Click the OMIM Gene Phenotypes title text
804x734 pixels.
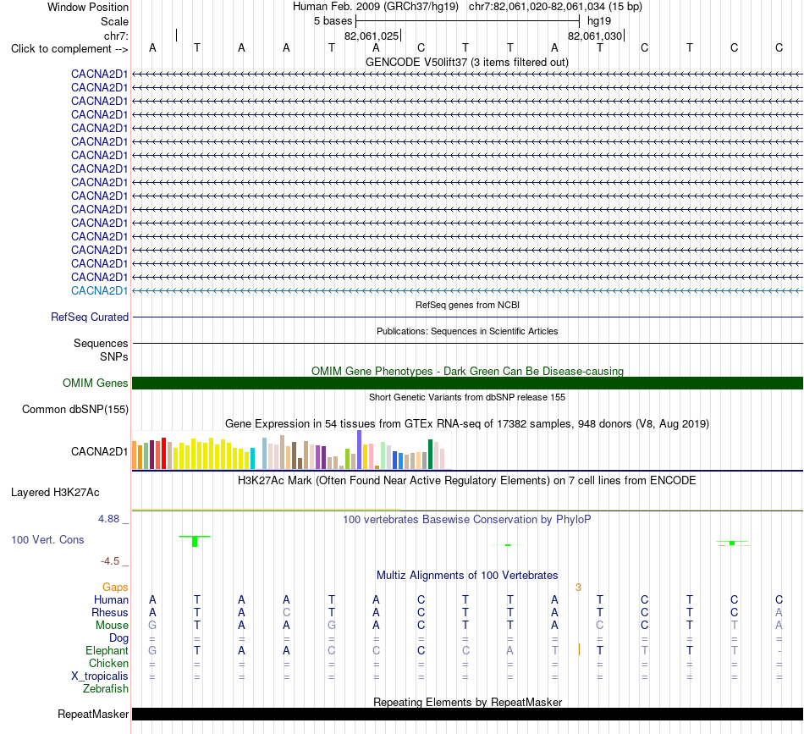[x=467, y=372]
